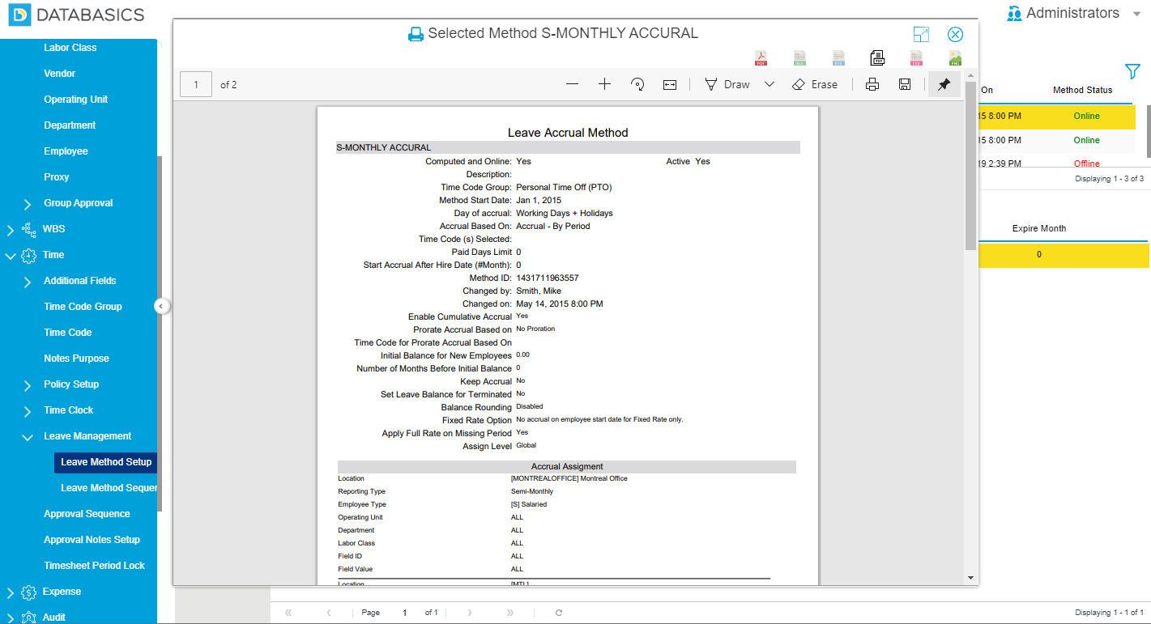Open Labor Class in the sidebar
Image resolution: width=1151 pixels, height=624 pixels.
pyautogui.click(x=70, y=48)
